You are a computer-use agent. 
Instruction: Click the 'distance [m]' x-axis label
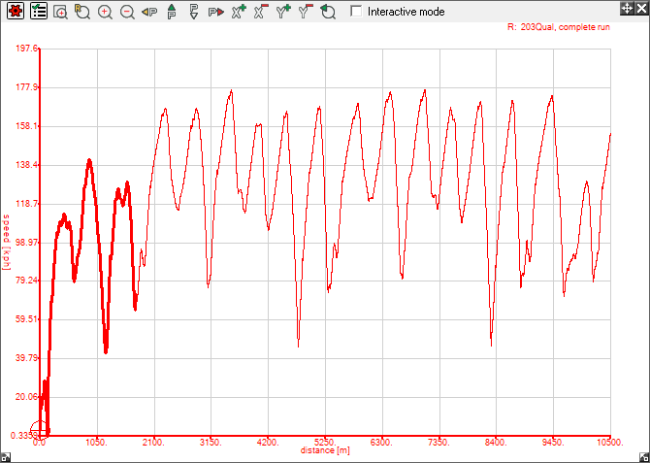pyautogui.click(x=324, y=450)
